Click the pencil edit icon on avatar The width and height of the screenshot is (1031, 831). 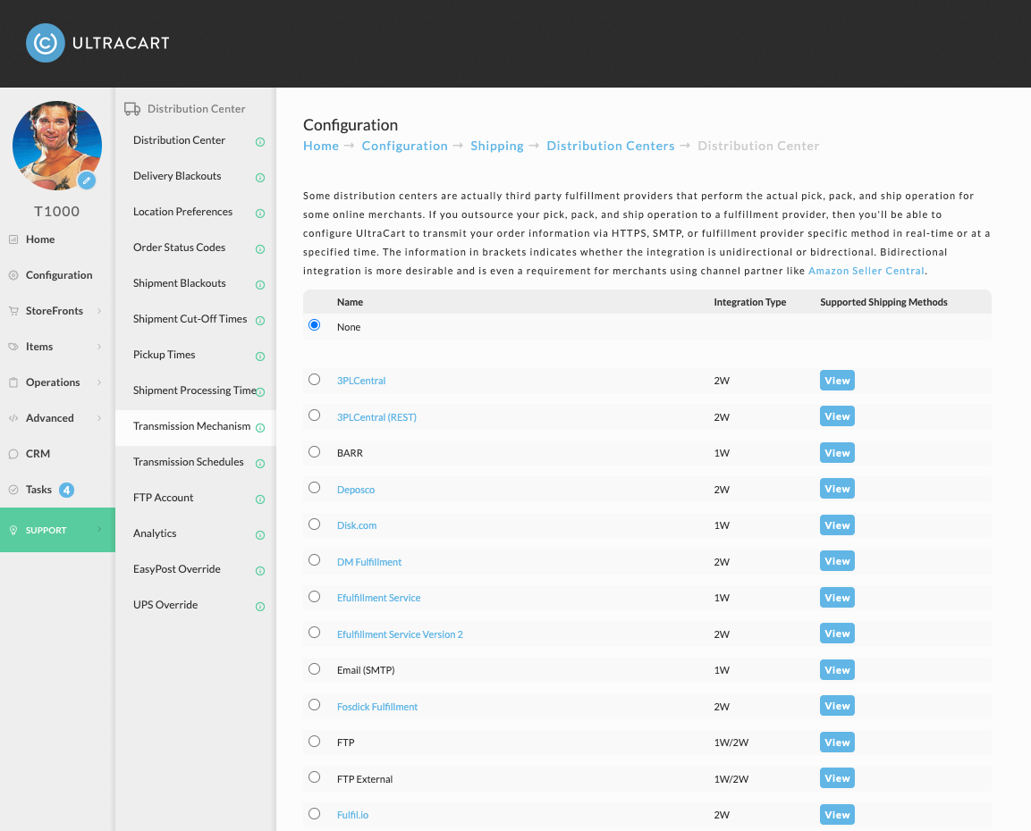point(86,180)
